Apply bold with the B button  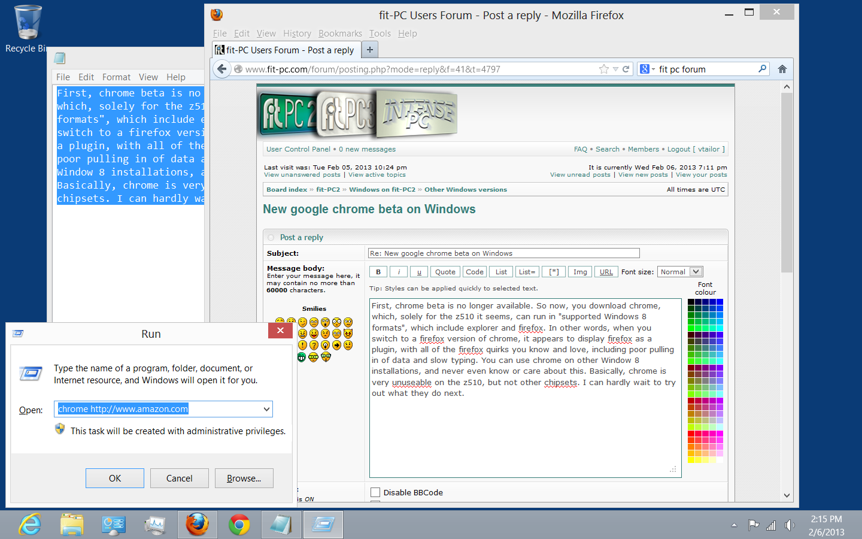(378, 272)
